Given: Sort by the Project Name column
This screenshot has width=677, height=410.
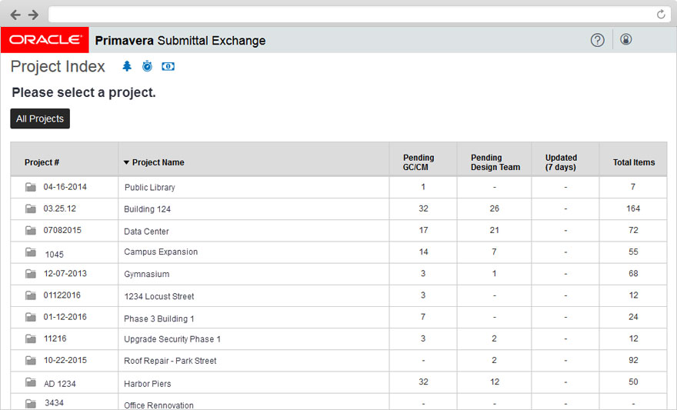Looking at the screenshot, I should [158, 162].
